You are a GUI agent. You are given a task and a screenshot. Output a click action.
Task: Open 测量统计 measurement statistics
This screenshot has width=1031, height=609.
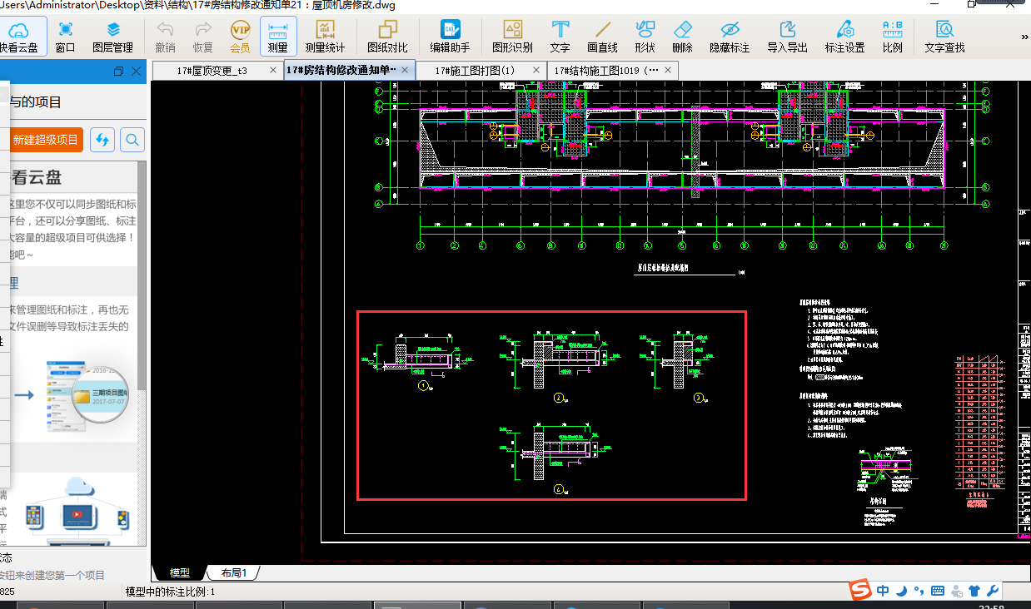click(x=325, y=37)
